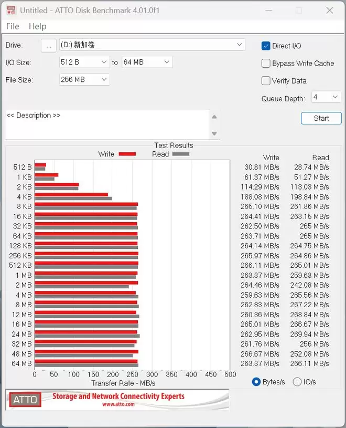
Task: Minimize the ATTO Disk Benchmark window
Action: tap(268, 10)
